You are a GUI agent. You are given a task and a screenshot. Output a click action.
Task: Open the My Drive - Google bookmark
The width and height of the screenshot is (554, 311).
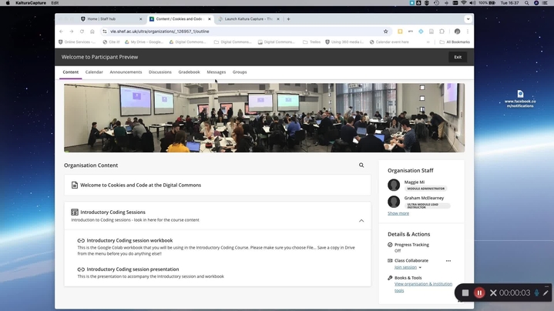point(144,42)
